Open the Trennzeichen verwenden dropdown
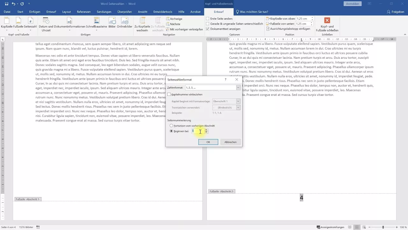This screenshot has width=408, height=230. [x=238, y=107]
